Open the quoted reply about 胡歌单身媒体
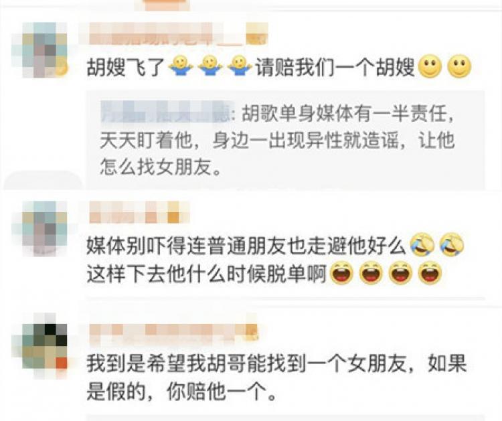The image size is (502, 421). [286, 140]
